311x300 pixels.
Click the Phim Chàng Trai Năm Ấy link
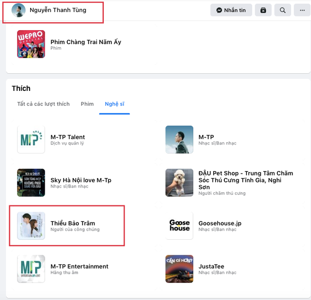(x=86, y=42)
